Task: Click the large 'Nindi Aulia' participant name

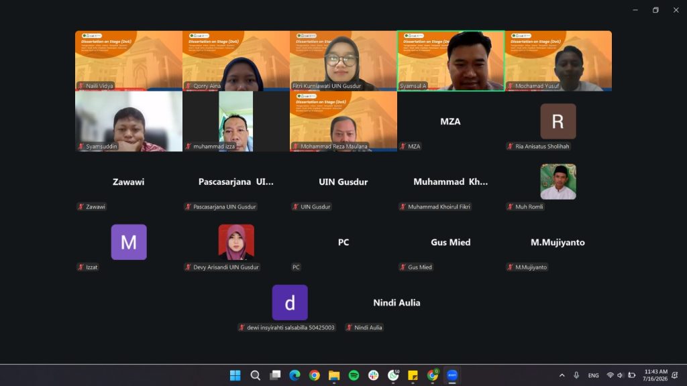Action: coord(397,302)
